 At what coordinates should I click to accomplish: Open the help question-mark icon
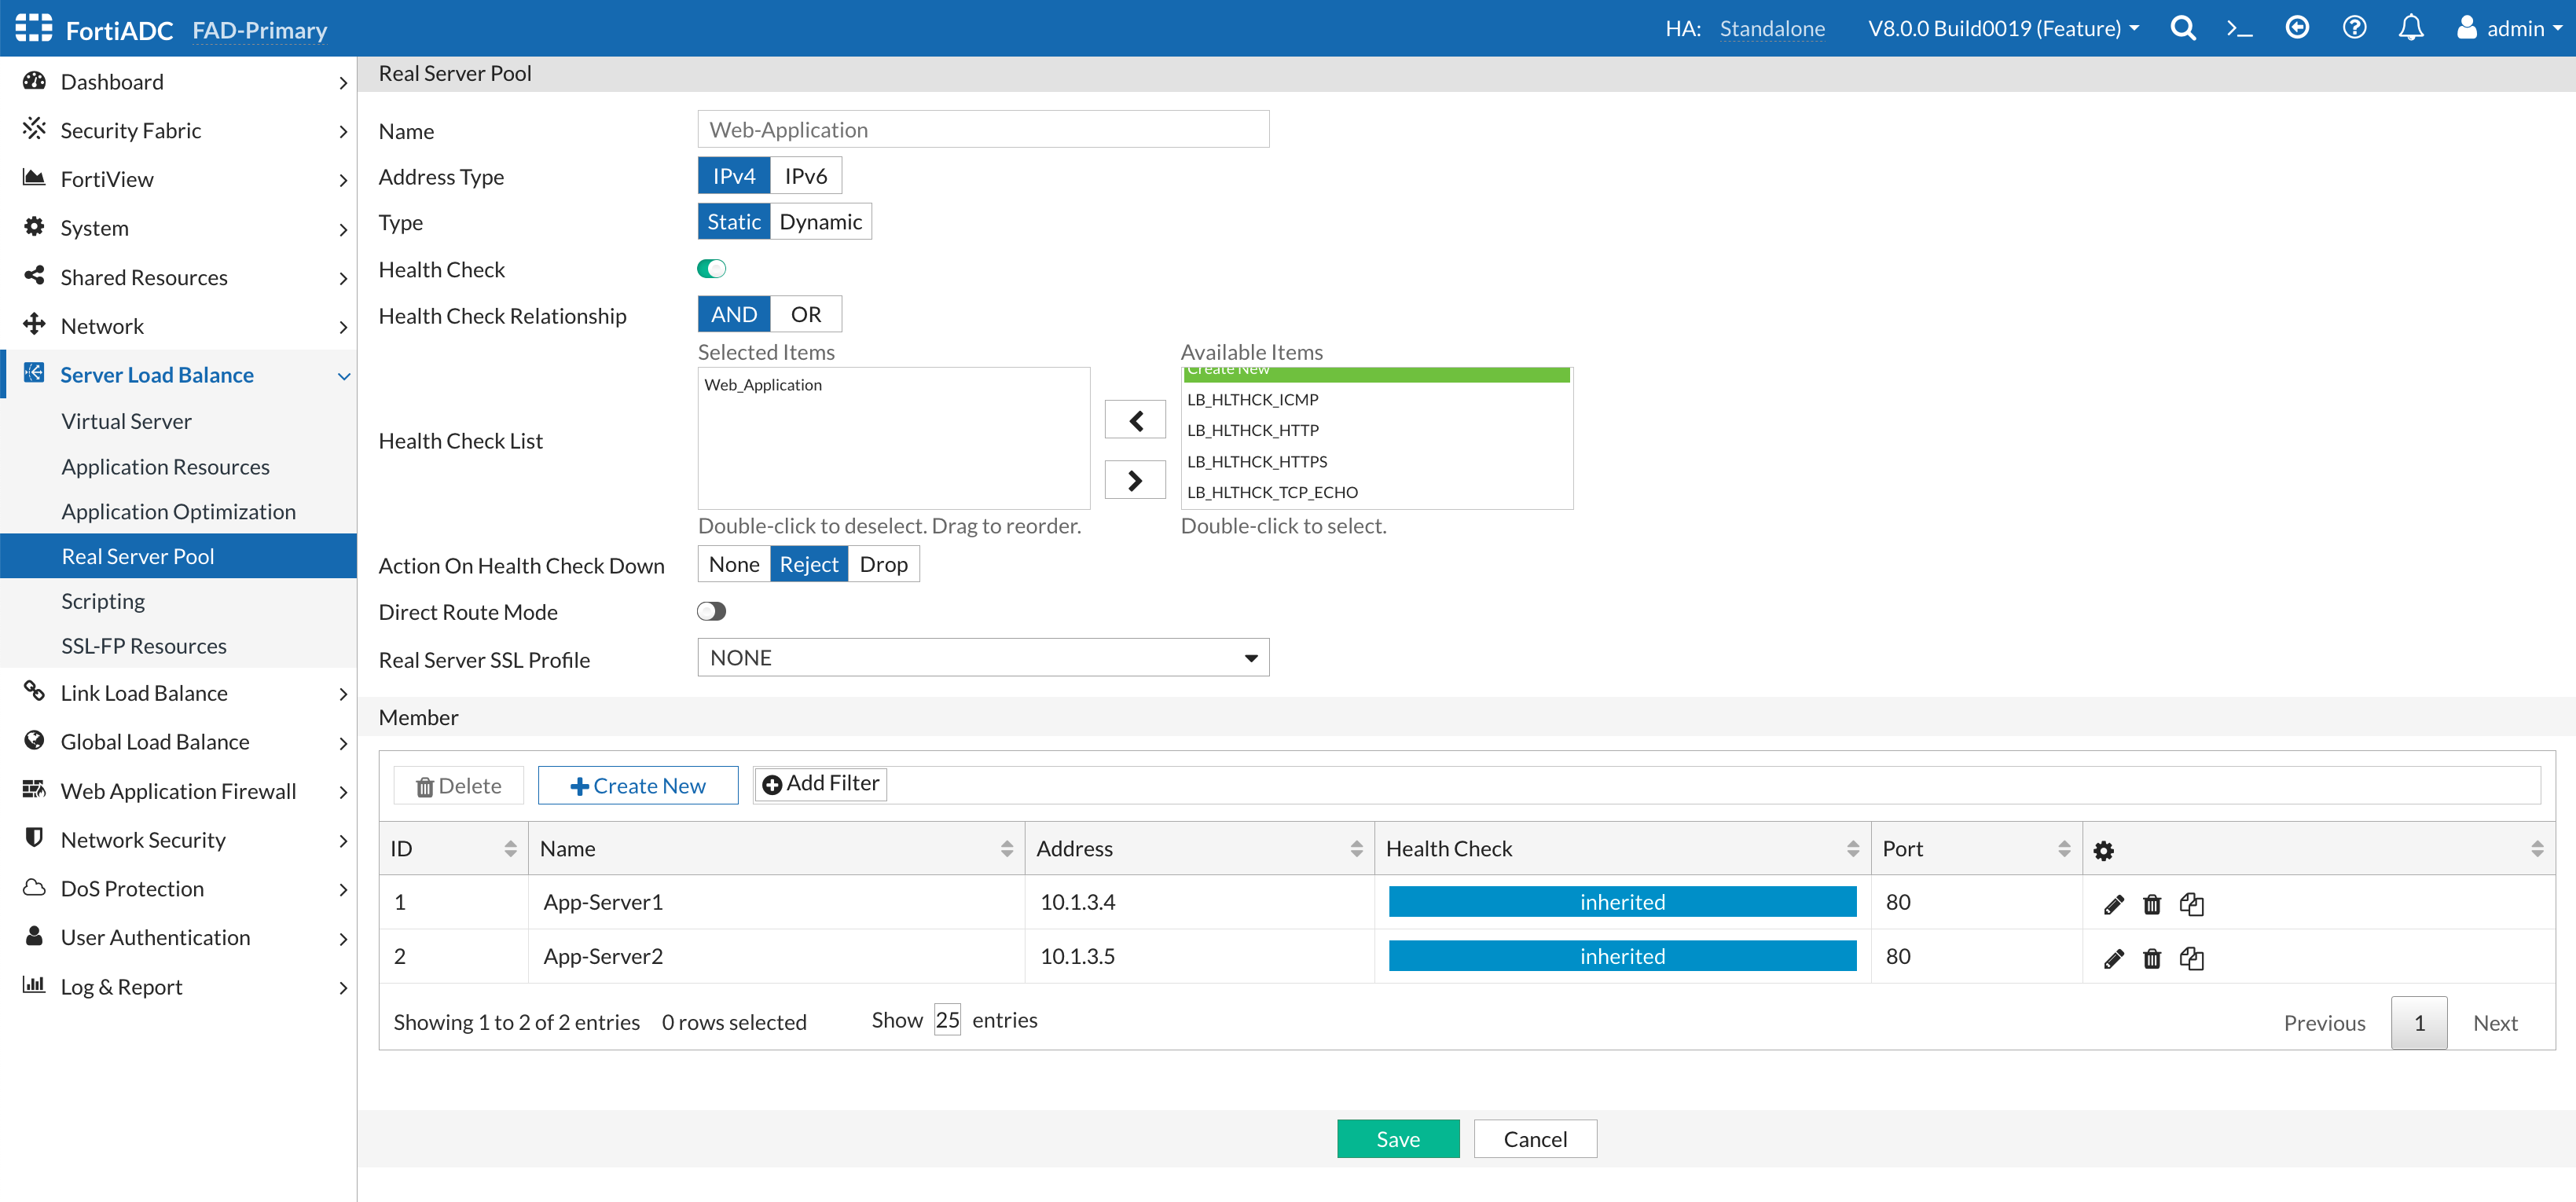(2354, 28)
